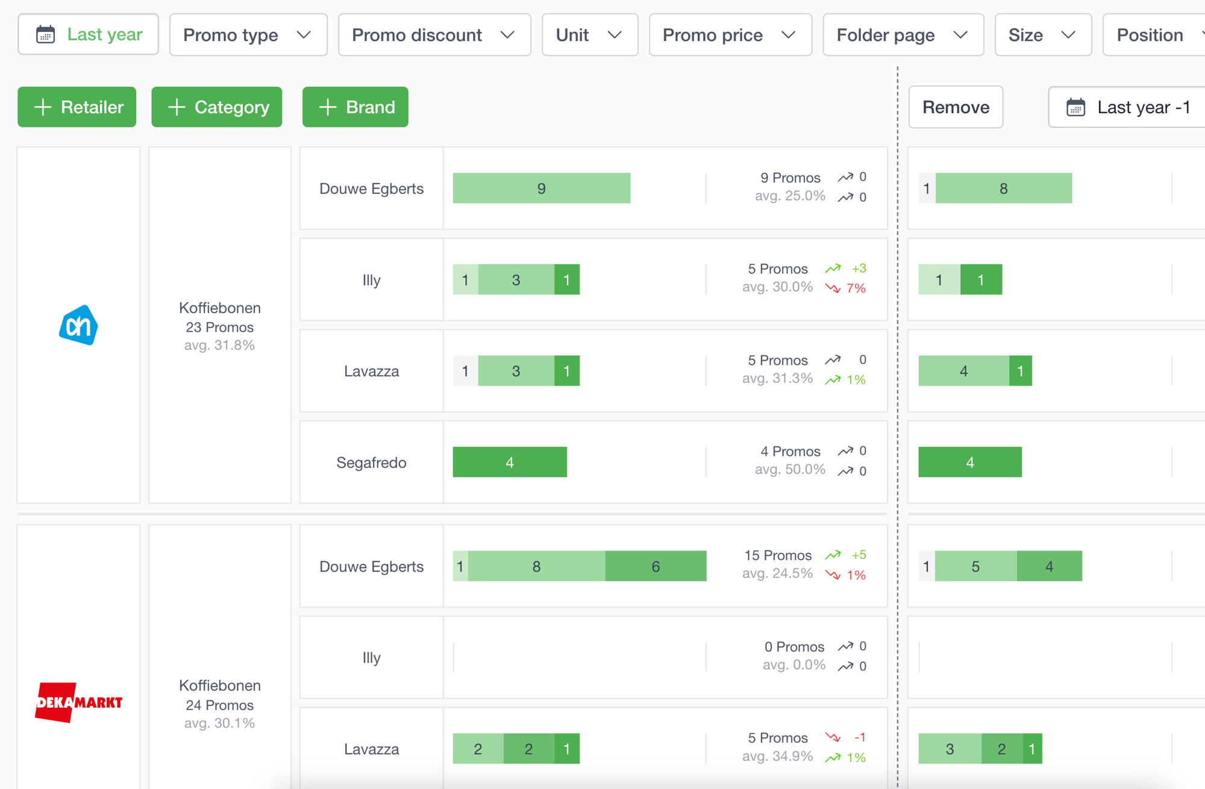
Task: Add a Brand
Action: point(355,107)
